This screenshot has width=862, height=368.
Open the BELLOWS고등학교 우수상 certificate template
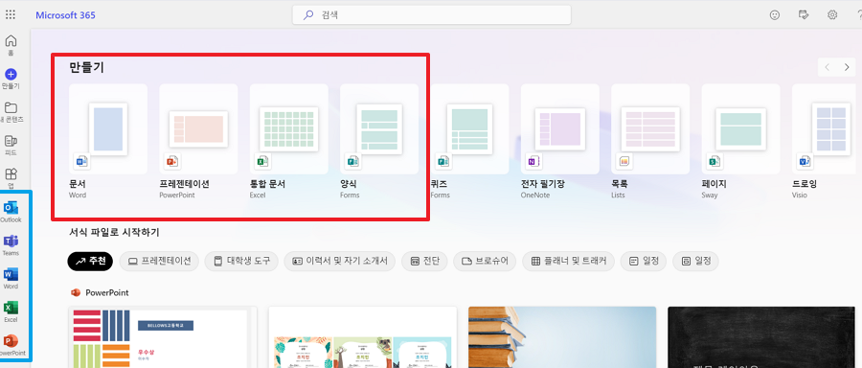(x=163, y=337)
